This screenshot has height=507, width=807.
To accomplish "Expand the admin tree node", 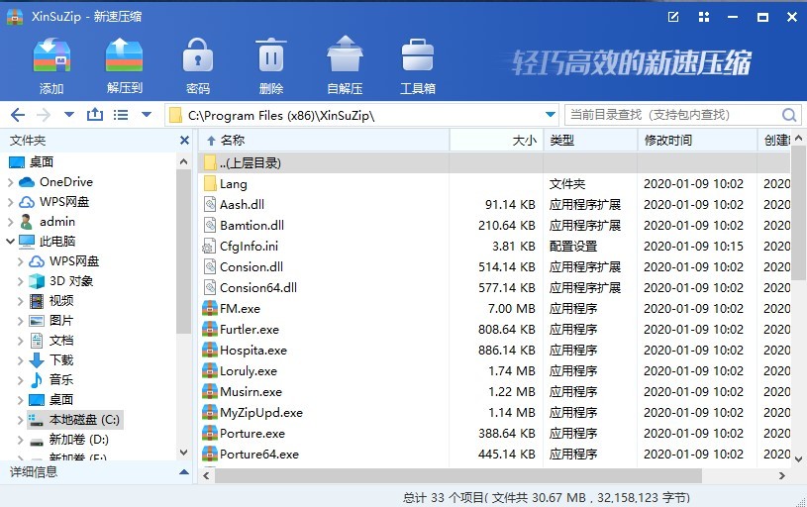I will (x=10, y=222).
